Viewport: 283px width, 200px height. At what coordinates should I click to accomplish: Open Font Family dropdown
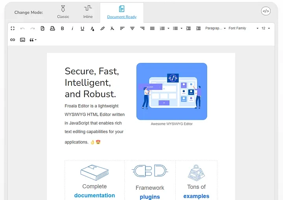243,28
